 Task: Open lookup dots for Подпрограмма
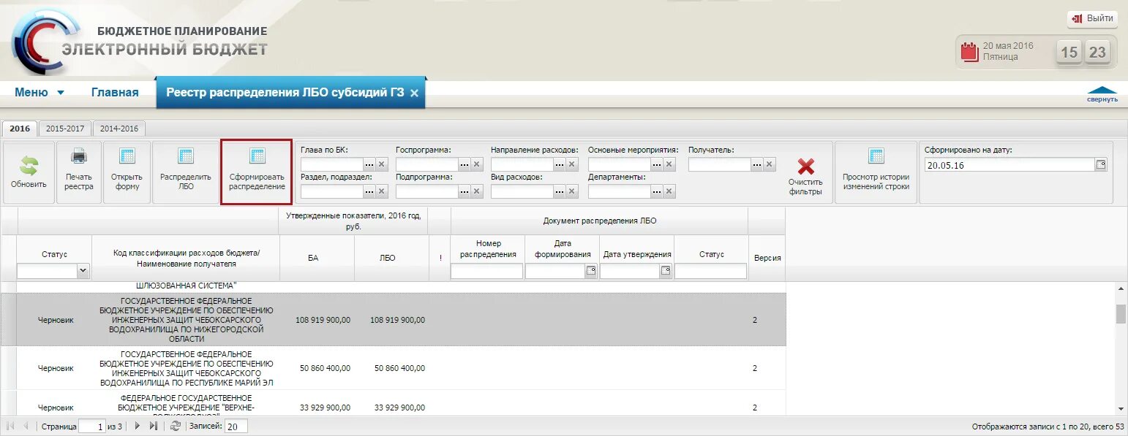pos(465,191)
